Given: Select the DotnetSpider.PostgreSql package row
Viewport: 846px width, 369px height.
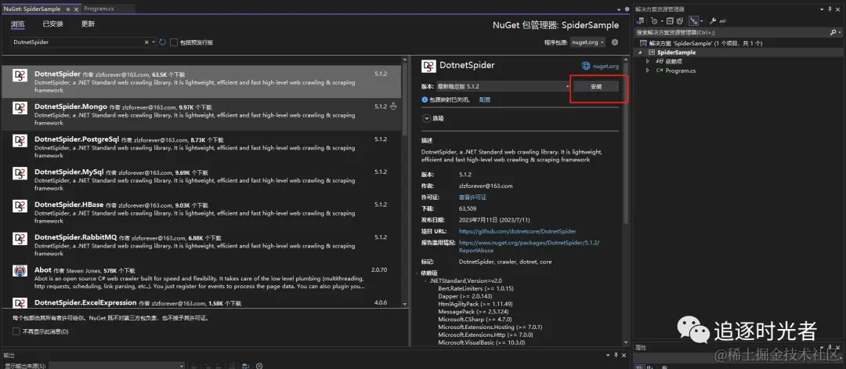Looking at the screenshot, I should tap(201, 147).
